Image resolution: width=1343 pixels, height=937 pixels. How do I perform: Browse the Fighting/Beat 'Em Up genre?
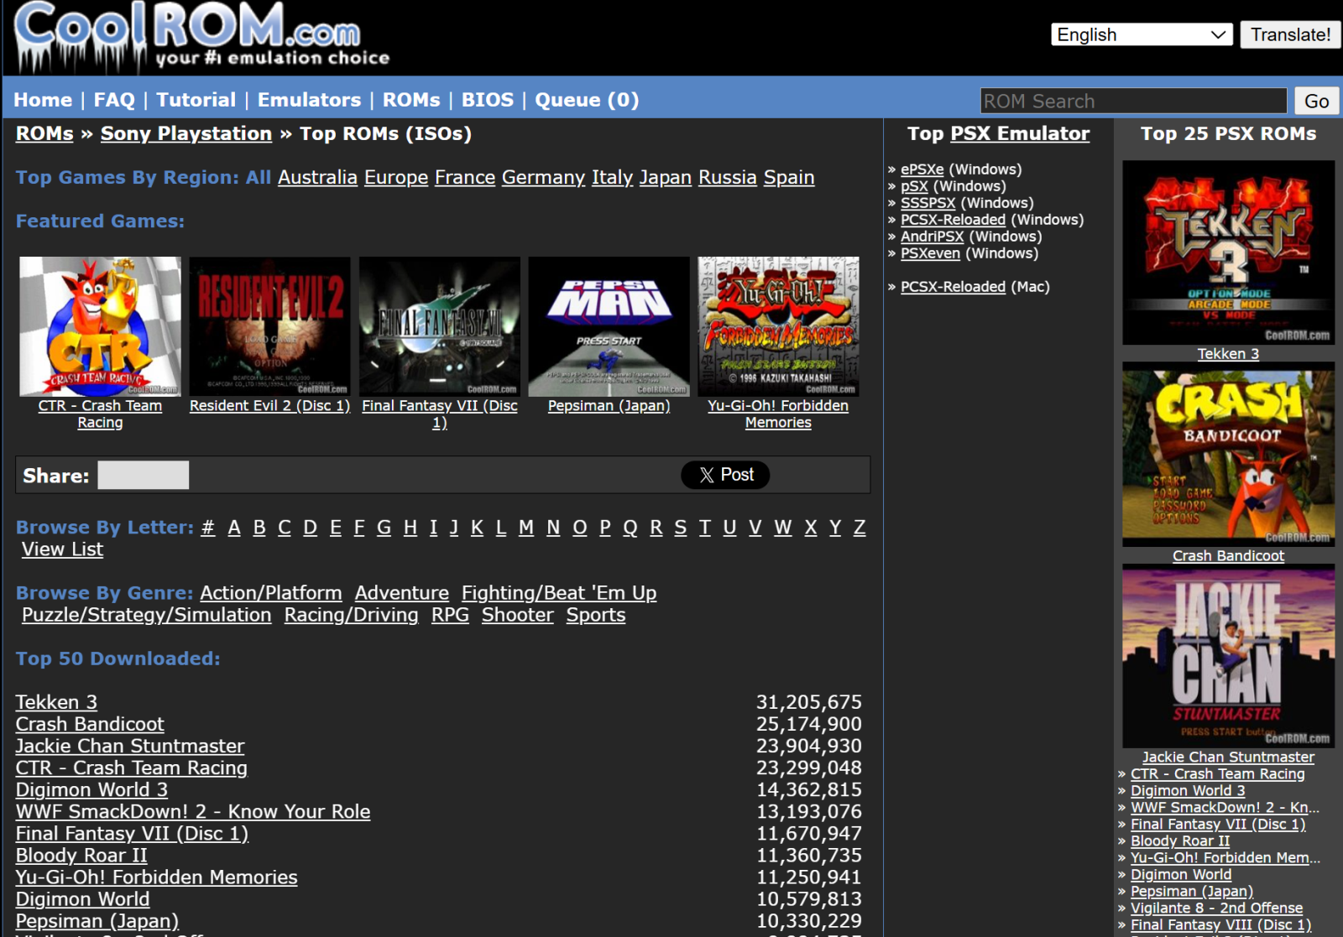[x=559, y=593]
